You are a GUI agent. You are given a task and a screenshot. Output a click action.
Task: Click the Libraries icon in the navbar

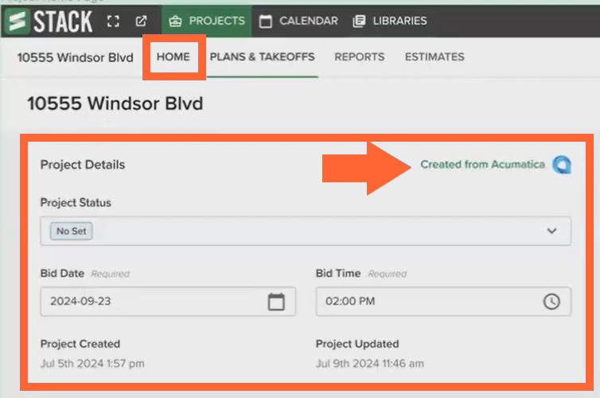coord(359,21)
